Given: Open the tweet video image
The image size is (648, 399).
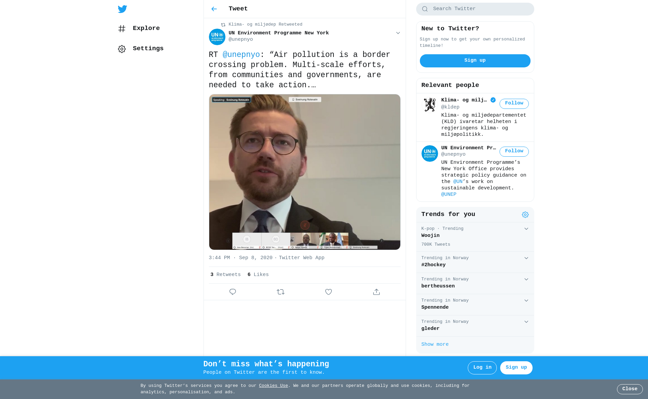Looking at the screenshot, I should pos(304,172).
